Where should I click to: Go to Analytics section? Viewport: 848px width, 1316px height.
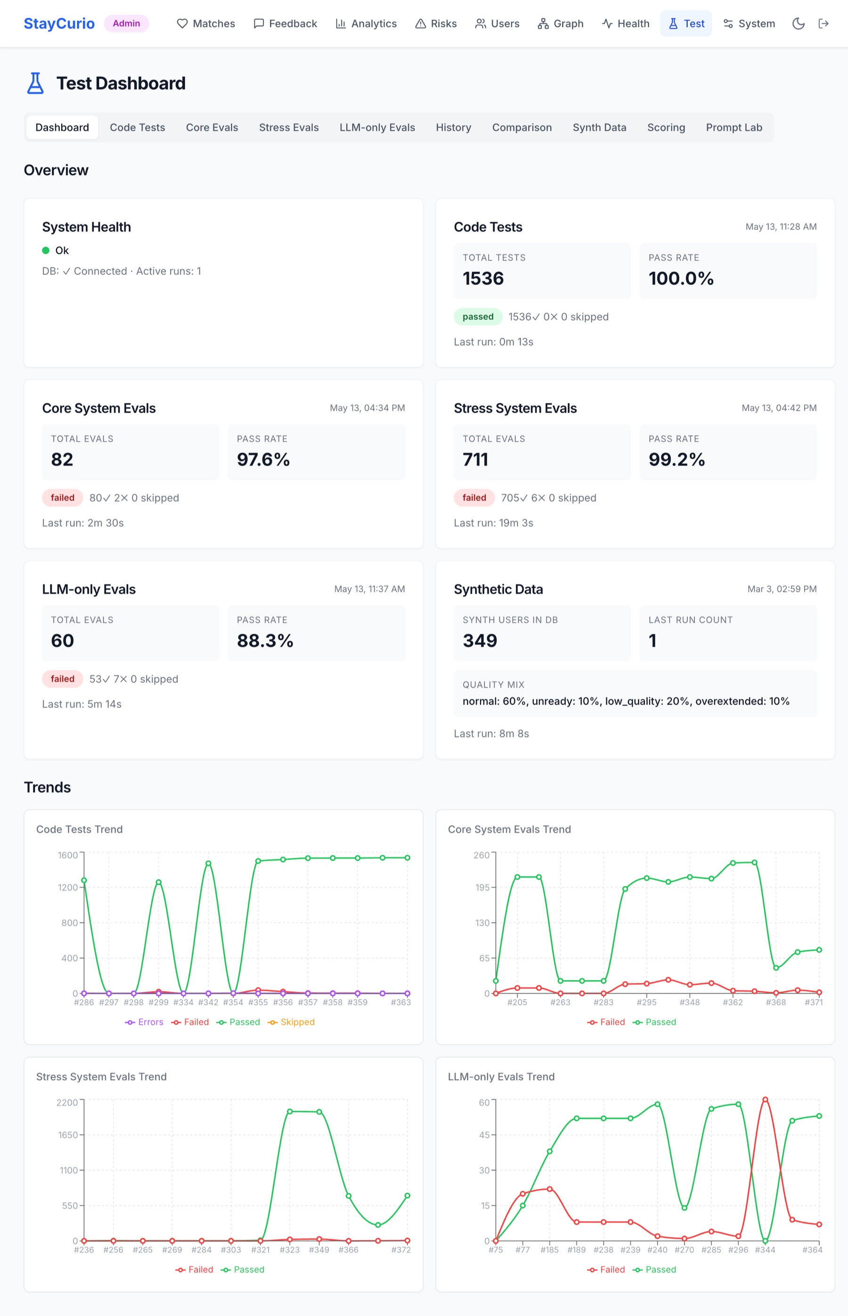(x=366, y=24)
